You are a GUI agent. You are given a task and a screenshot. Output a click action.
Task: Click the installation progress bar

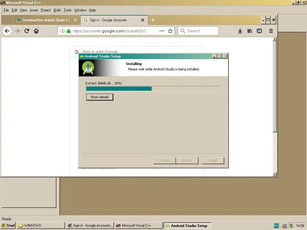point(153,89)
